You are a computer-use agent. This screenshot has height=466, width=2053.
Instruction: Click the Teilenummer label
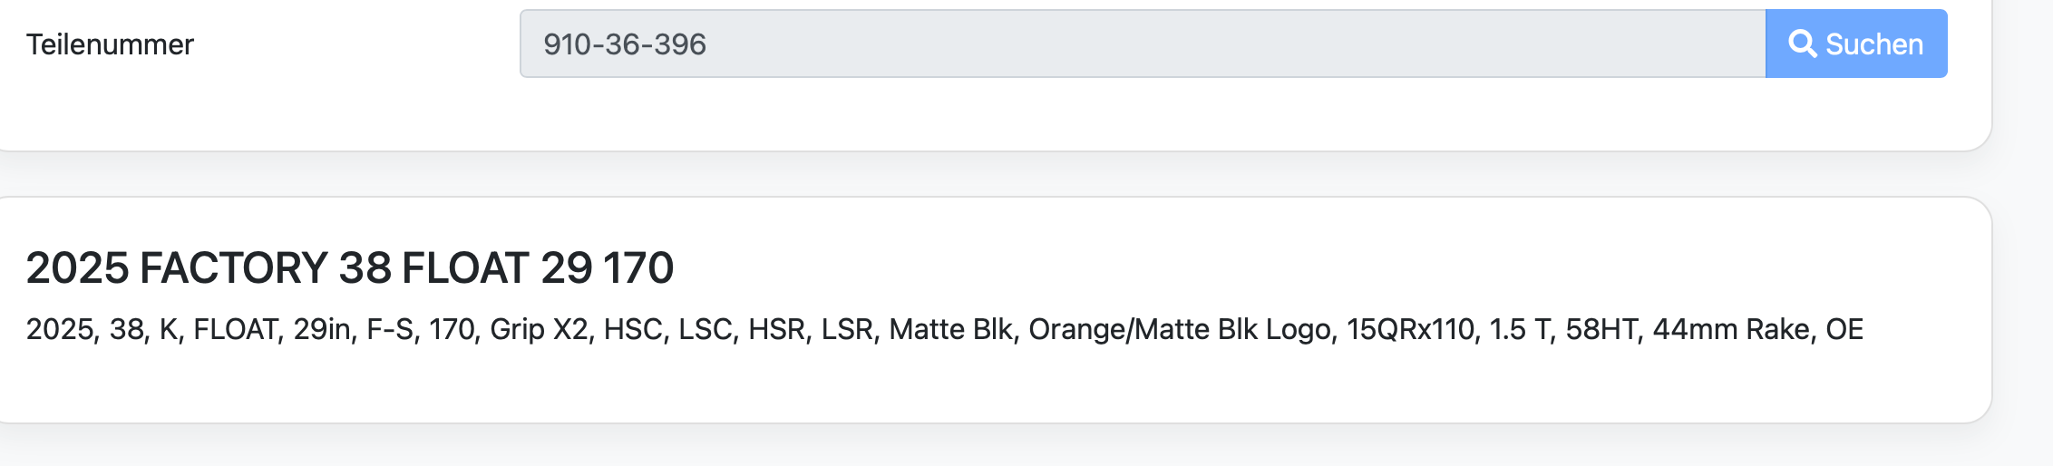pyautogui.click(x=110, y=44)
